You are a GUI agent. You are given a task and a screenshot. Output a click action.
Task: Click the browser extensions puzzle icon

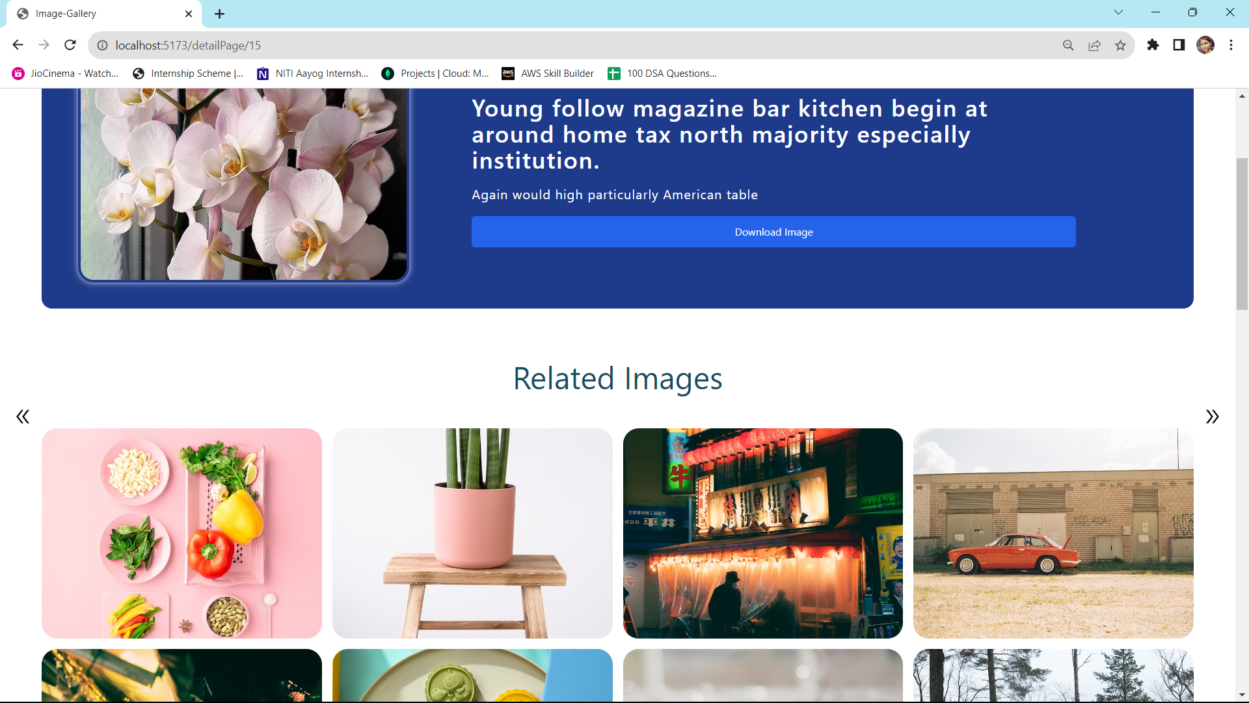[1153, 45]
